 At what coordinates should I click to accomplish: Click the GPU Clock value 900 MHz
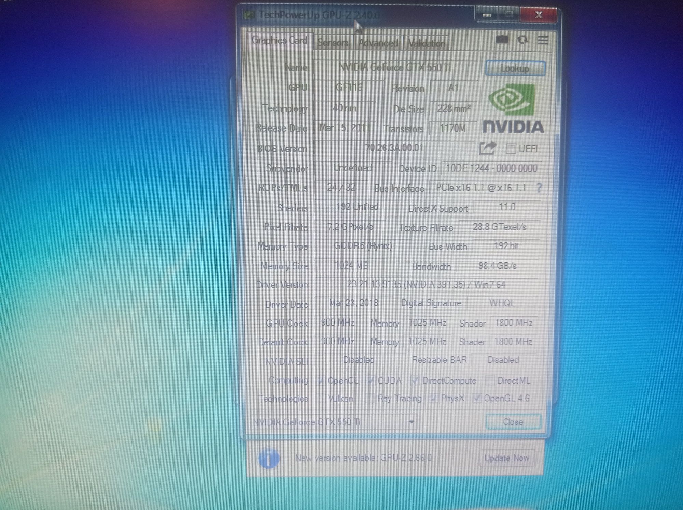click(337, 322)
